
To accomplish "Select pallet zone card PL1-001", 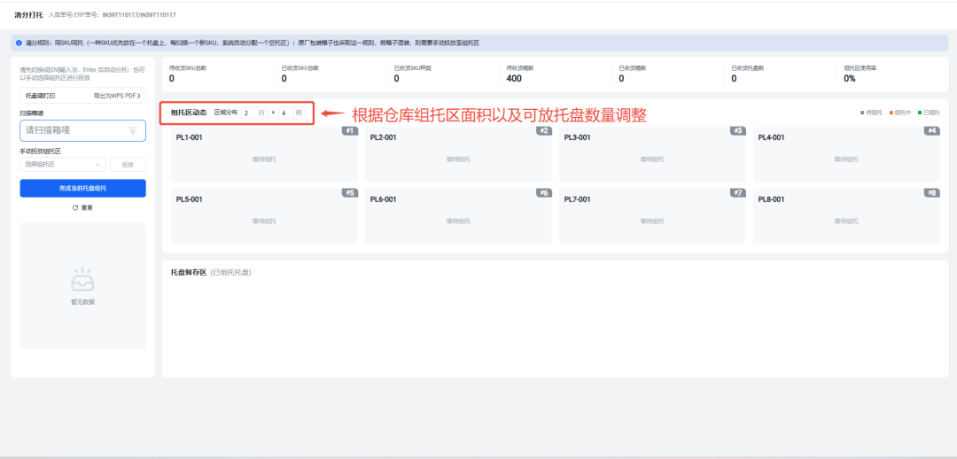I will click(264, 154).
